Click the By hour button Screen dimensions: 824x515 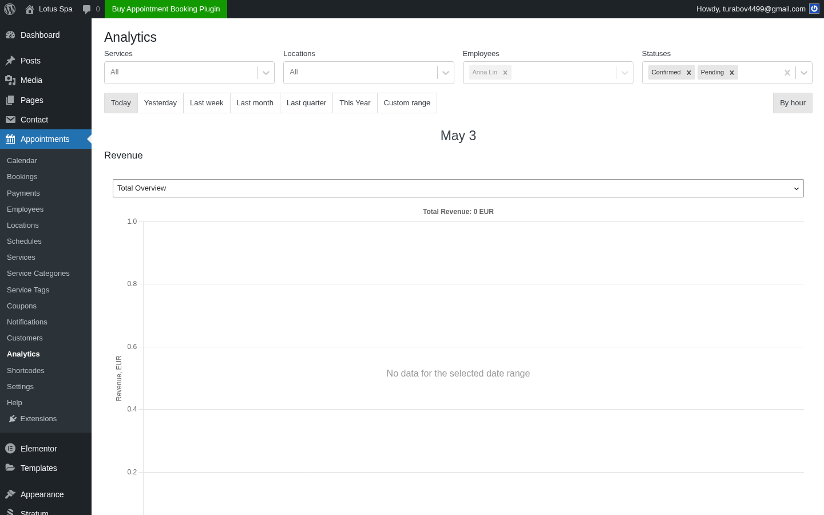pyautogui.click(x=793, y=103)
